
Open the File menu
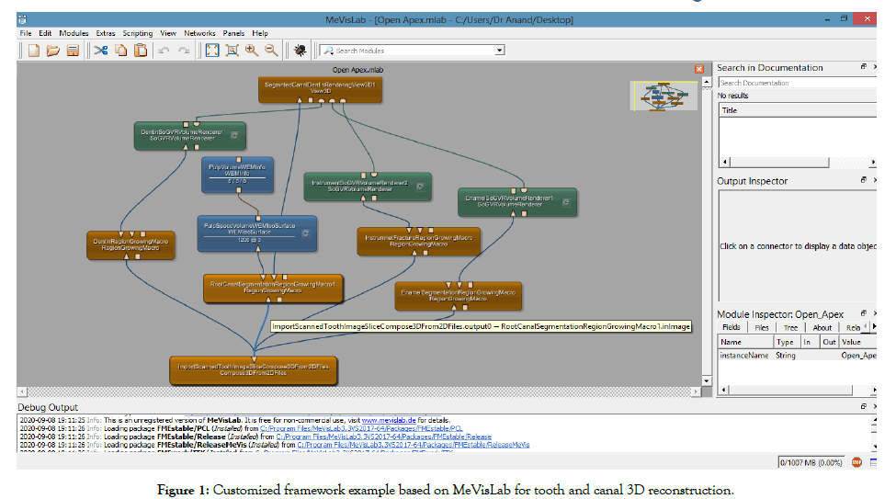pyautogui.click(x=26, y=33)
